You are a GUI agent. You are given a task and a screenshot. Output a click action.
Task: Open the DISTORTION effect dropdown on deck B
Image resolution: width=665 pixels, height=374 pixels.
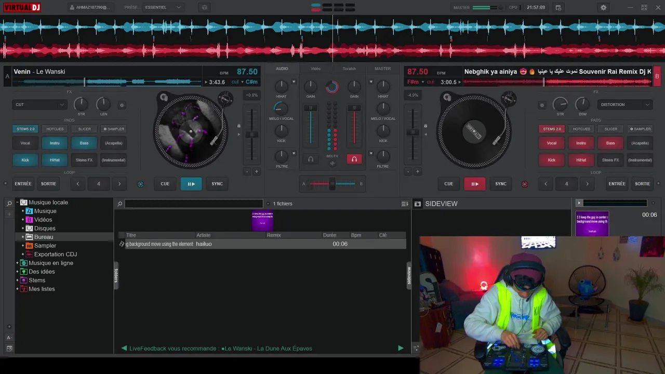[x=625, y=104]
